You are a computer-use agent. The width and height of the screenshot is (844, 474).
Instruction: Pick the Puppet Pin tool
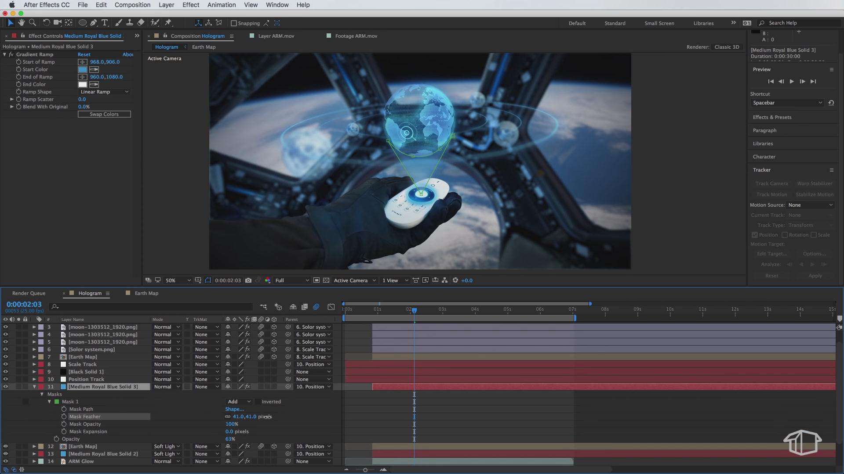[x=168, y=23]
